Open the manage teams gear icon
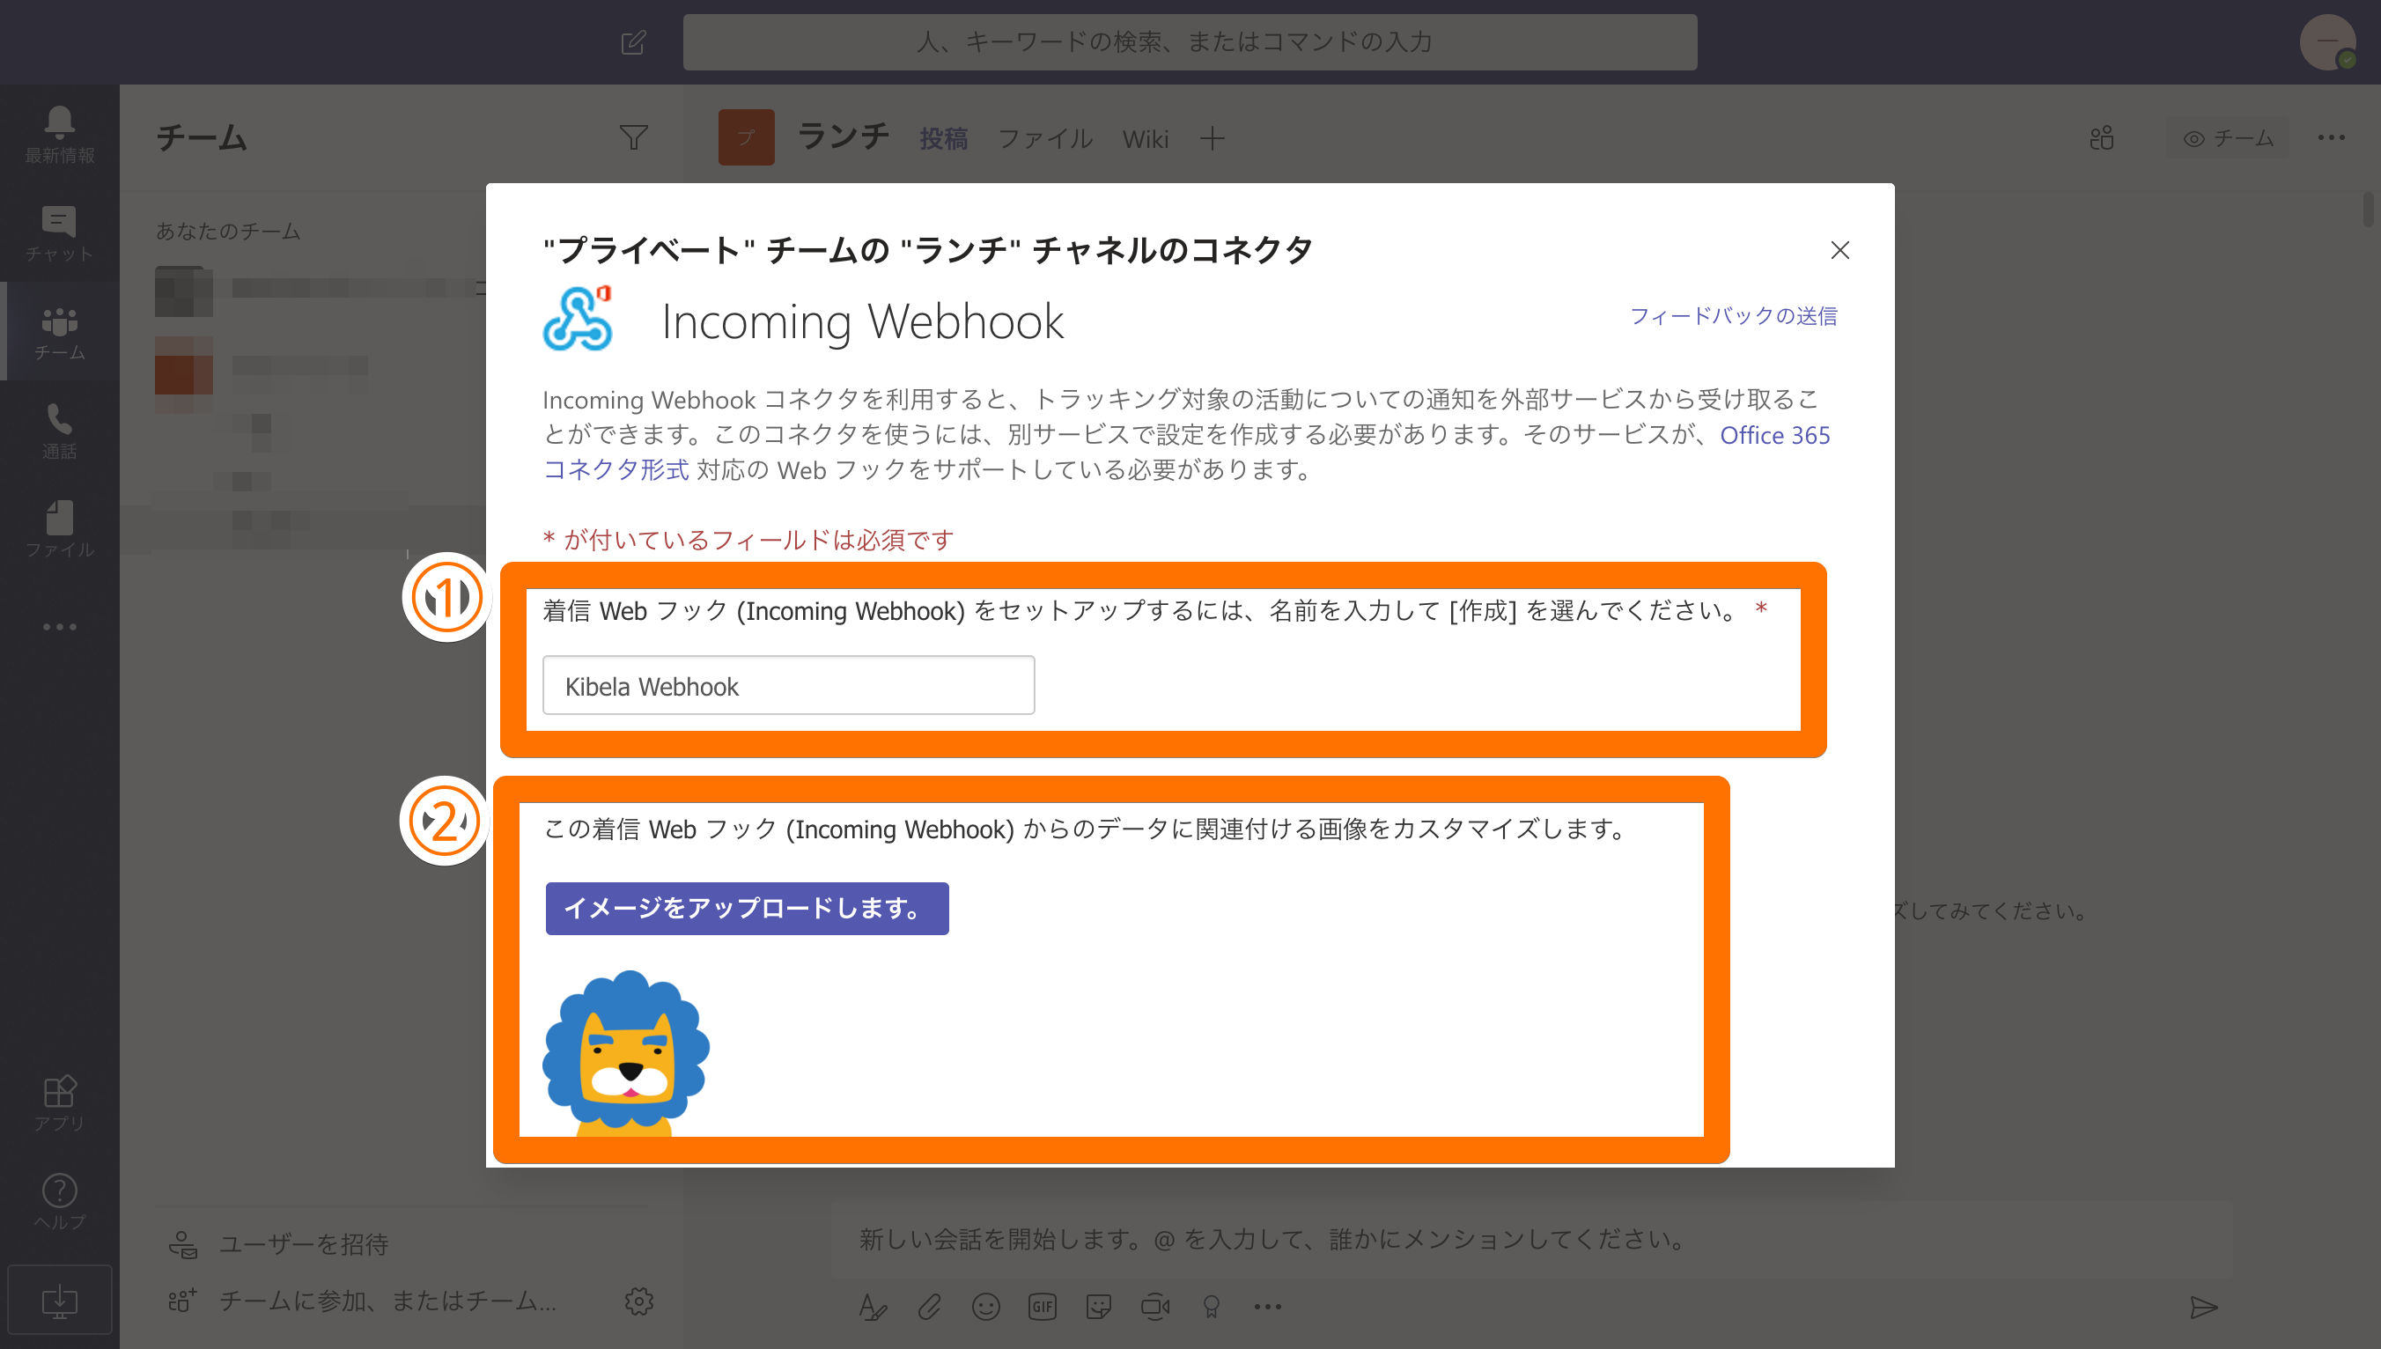This screenshot has width=2381, height=1349. [638, 1301]
